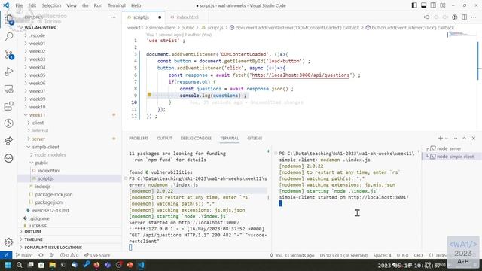
Task: Close the terminal panel
Action: [x=474, y=139]
